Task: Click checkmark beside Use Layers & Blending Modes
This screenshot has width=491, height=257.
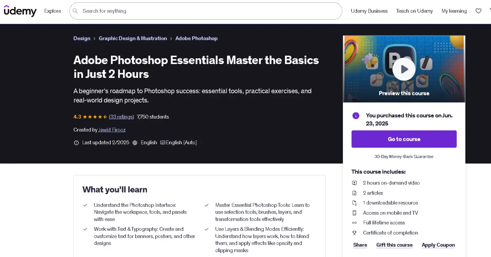Action: tap(207, 229)
